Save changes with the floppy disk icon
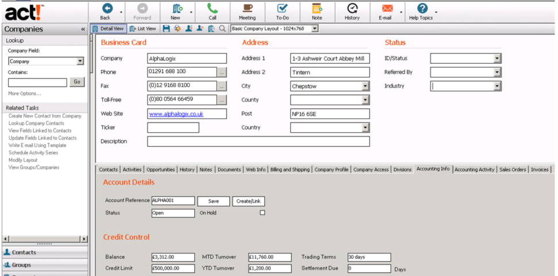This screenshot has width=558, height=276. coord(166,29)
